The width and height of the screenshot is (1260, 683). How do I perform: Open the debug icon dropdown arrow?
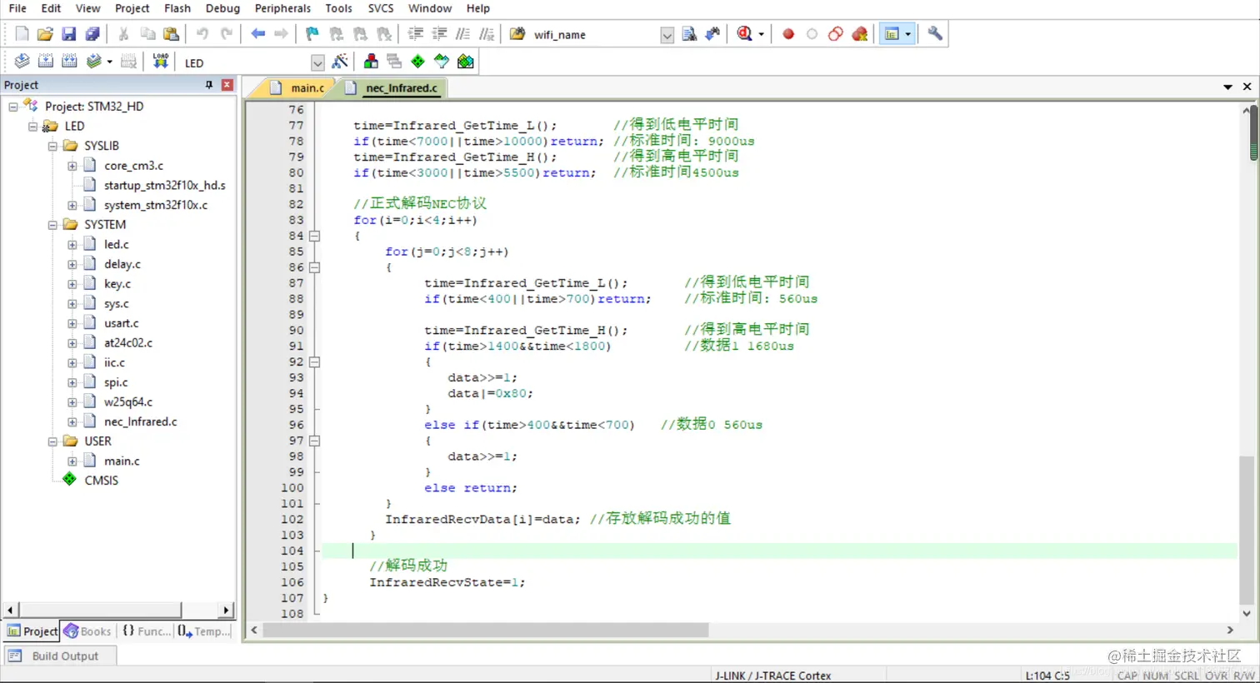click(761, 35)
